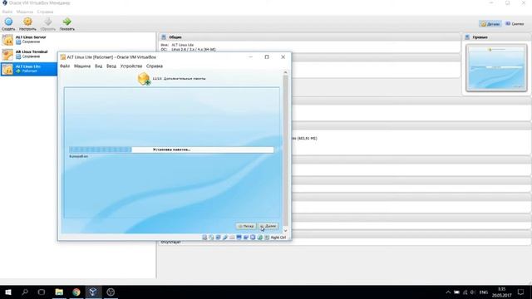
Task: Click the package installation progress bar
Action: (171, 149)
